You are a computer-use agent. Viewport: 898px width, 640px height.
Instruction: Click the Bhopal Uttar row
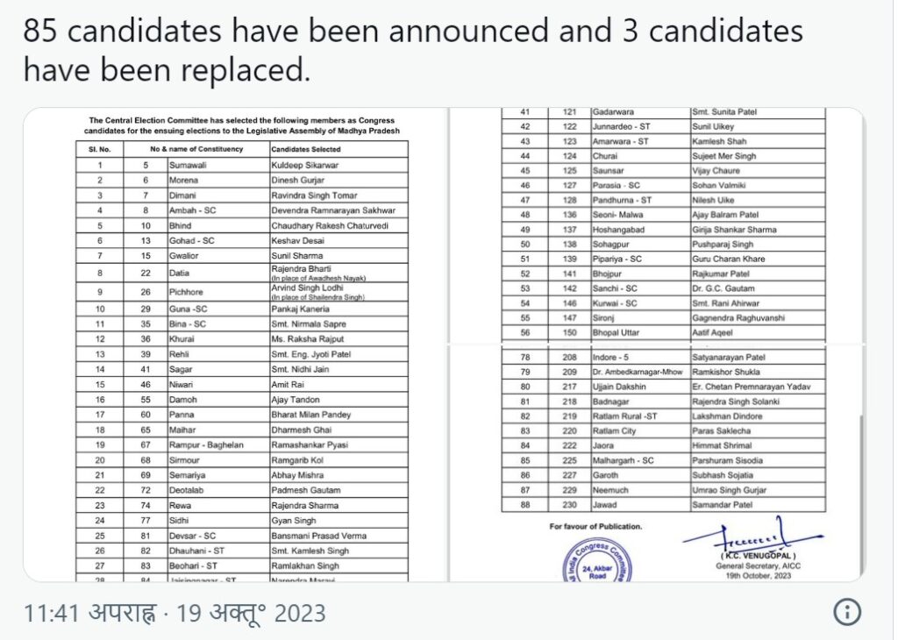point(663,332)
